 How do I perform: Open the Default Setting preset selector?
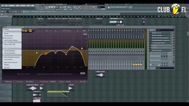tap(66, 31)
